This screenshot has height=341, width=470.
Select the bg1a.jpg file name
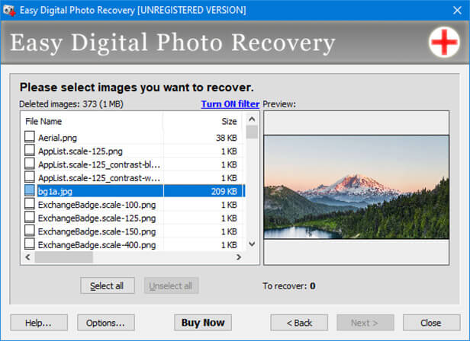pyautogui.click(x=55, y=192)
